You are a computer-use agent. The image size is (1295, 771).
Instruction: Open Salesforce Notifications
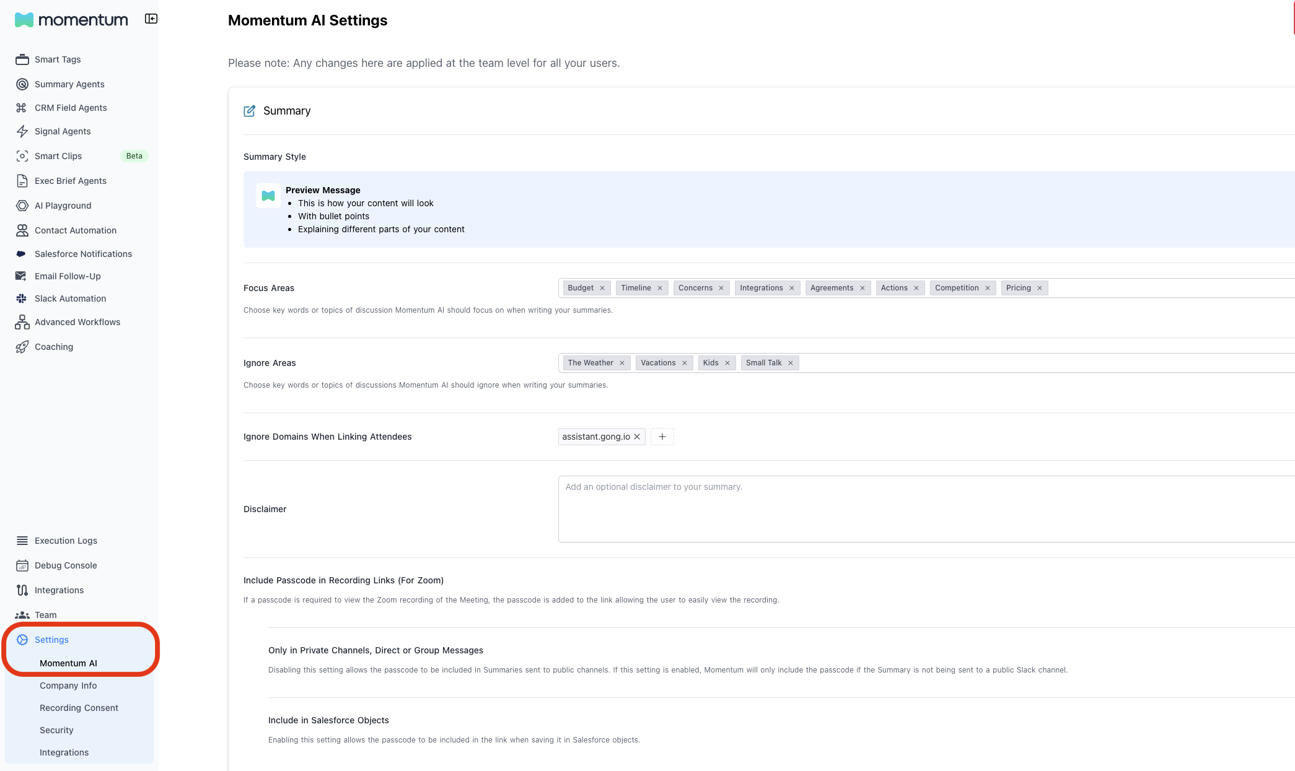83,254
